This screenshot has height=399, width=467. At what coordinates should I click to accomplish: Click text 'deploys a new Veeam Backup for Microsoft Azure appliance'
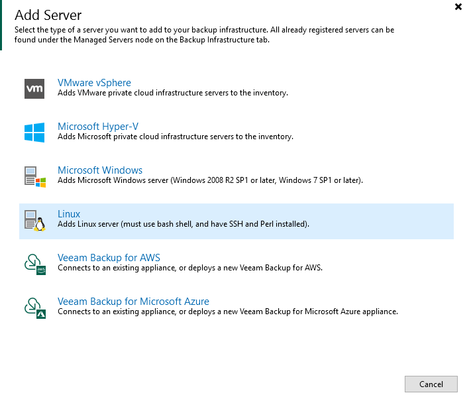(293, 312)
